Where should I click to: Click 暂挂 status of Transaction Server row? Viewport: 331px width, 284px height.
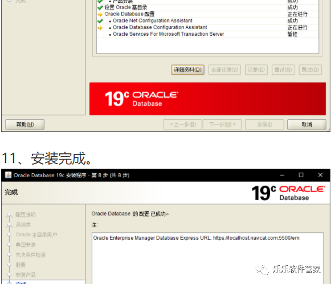click(292, 34)
